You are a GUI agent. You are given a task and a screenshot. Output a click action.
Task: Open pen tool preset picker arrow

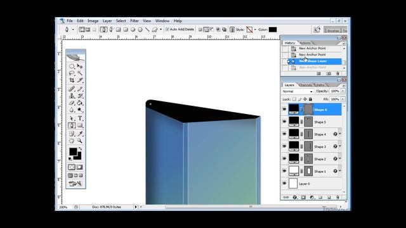tap(73, 30)
